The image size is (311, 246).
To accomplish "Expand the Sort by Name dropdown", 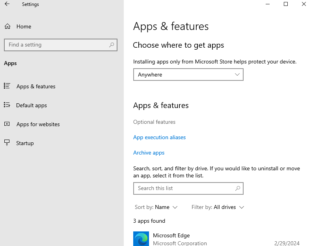I will 156,207.
